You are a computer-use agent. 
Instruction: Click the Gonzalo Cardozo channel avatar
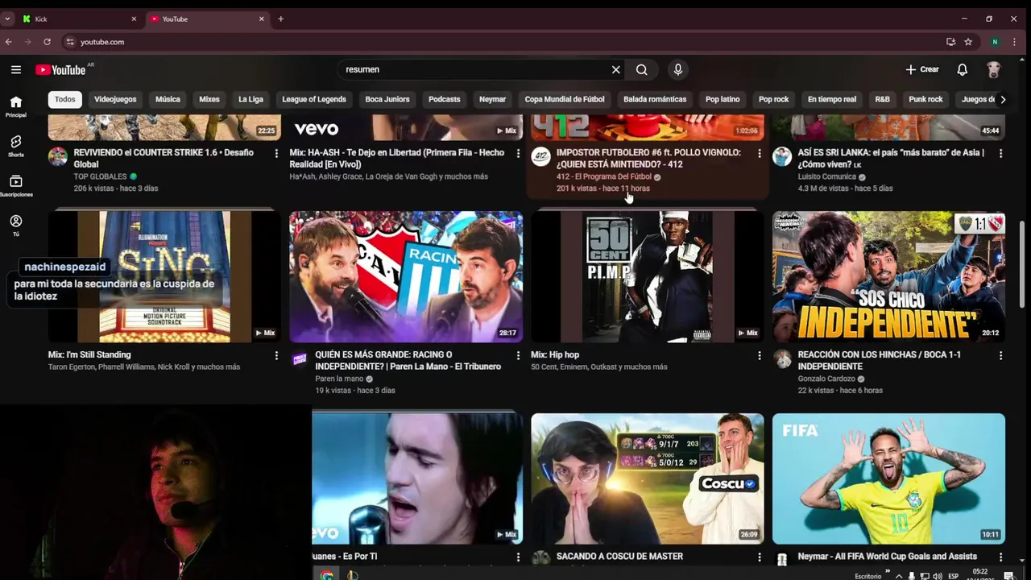782,358
